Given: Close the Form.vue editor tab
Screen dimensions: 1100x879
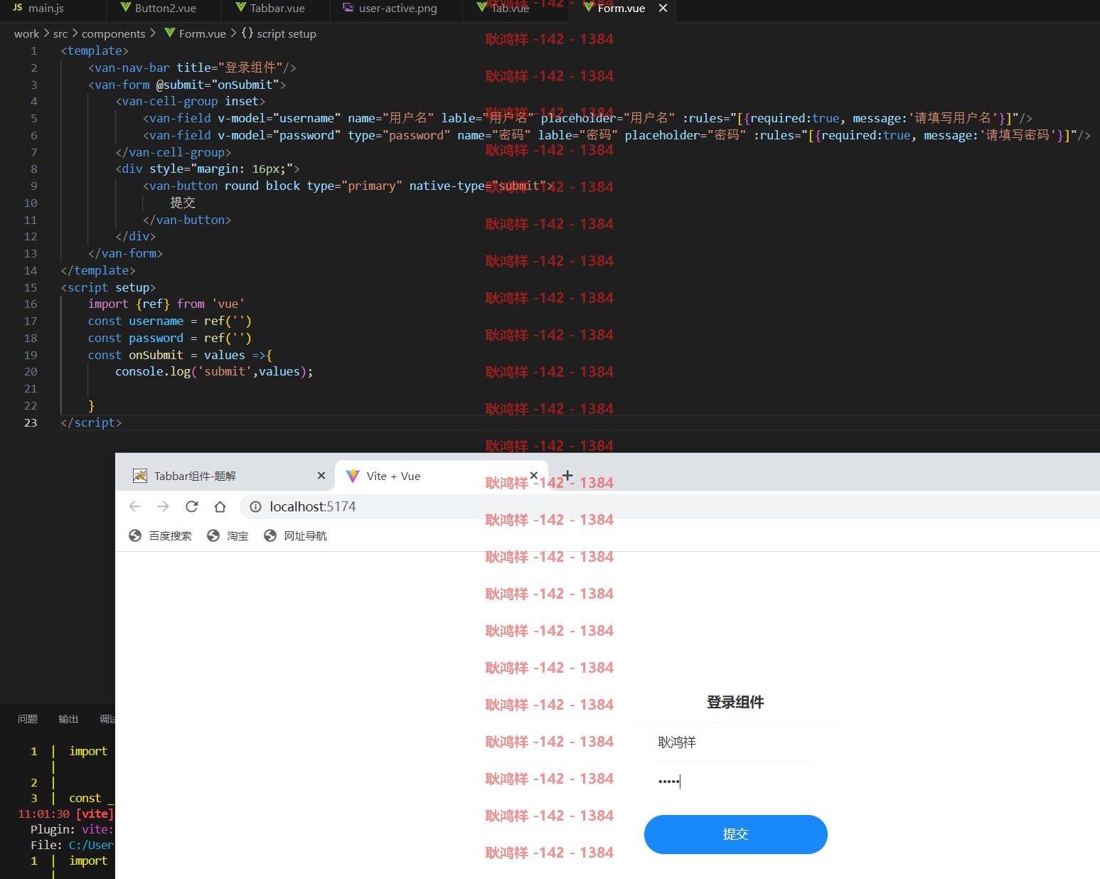Looking at the screenshot, I should click(663, 8).
